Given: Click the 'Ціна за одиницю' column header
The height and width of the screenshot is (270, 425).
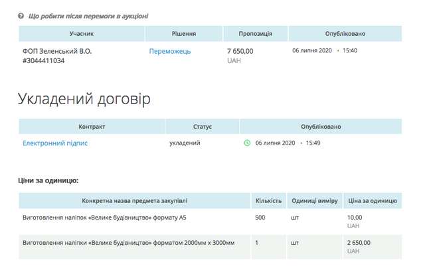Looking at the screenshot, I should pos(373,200).
